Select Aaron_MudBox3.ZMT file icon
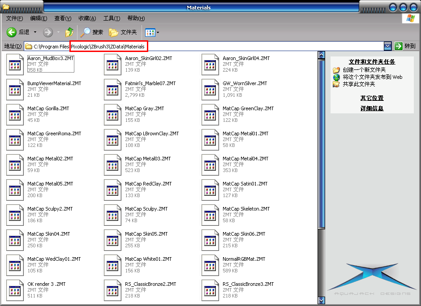421x306 pixels. [15, 65]
